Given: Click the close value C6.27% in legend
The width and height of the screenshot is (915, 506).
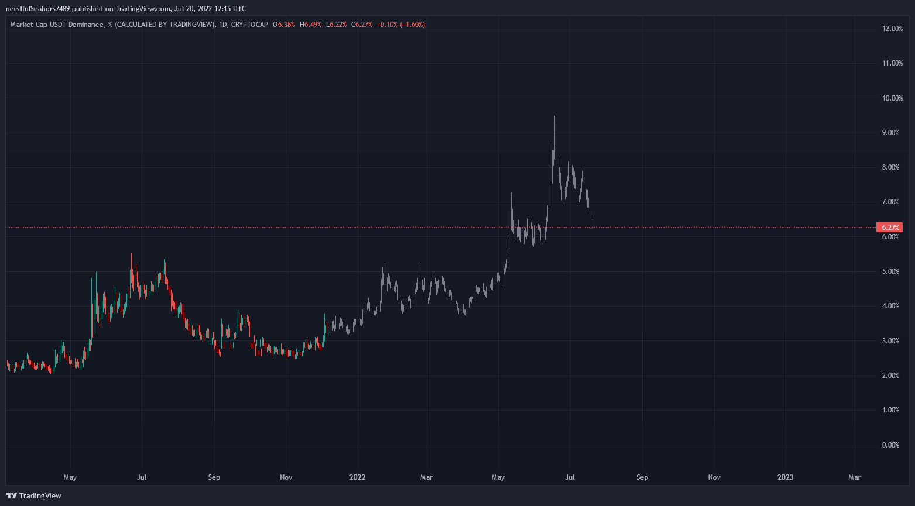Looking at the screenshot, I should coord(362,25).
